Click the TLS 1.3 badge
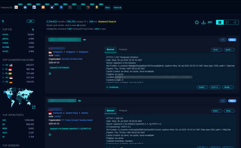Screen dimensions: 241x148 (215, 87)
